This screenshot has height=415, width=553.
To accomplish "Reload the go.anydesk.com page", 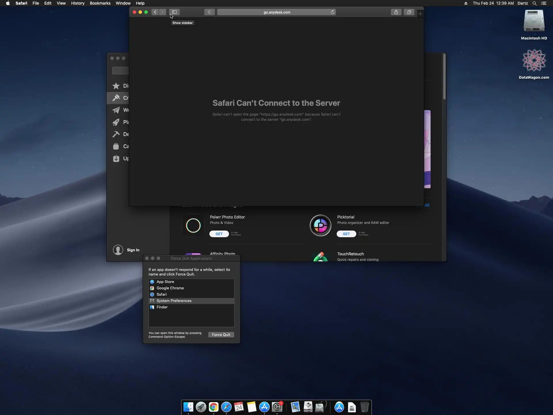I will pyautogui.click(x=332, y=12).
